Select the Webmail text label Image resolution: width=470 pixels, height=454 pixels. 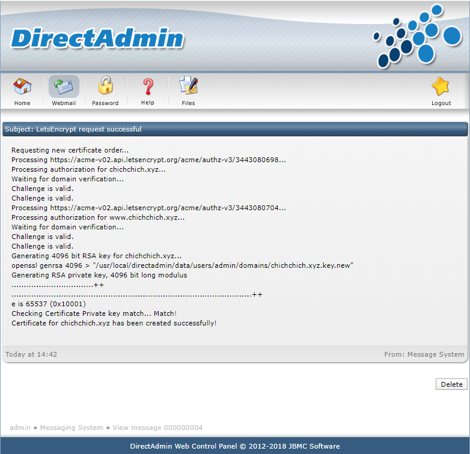(64, 103)
